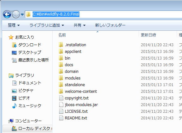Select README.txt file name
Screen dimensions: 182x133
point(76,118)
